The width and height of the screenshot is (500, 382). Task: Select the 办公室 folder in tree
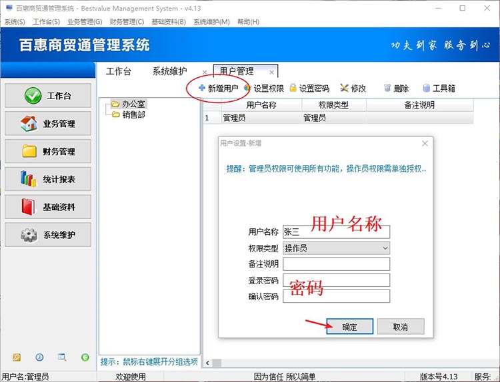(x=129, y=104)
